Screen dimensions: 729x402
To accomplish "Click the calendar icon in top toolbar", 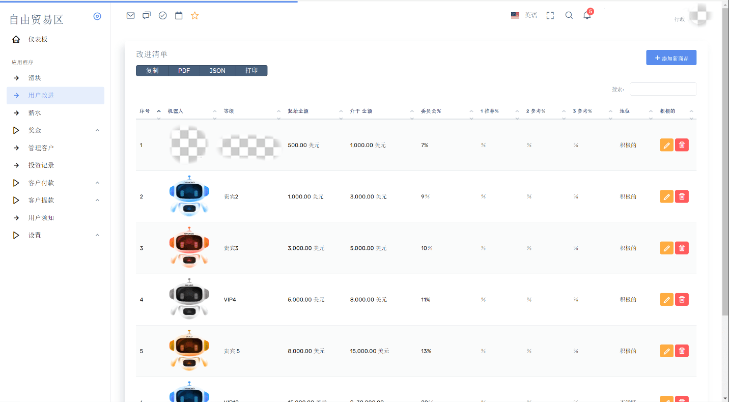I will pyautogui.click(x=179, y=16).
